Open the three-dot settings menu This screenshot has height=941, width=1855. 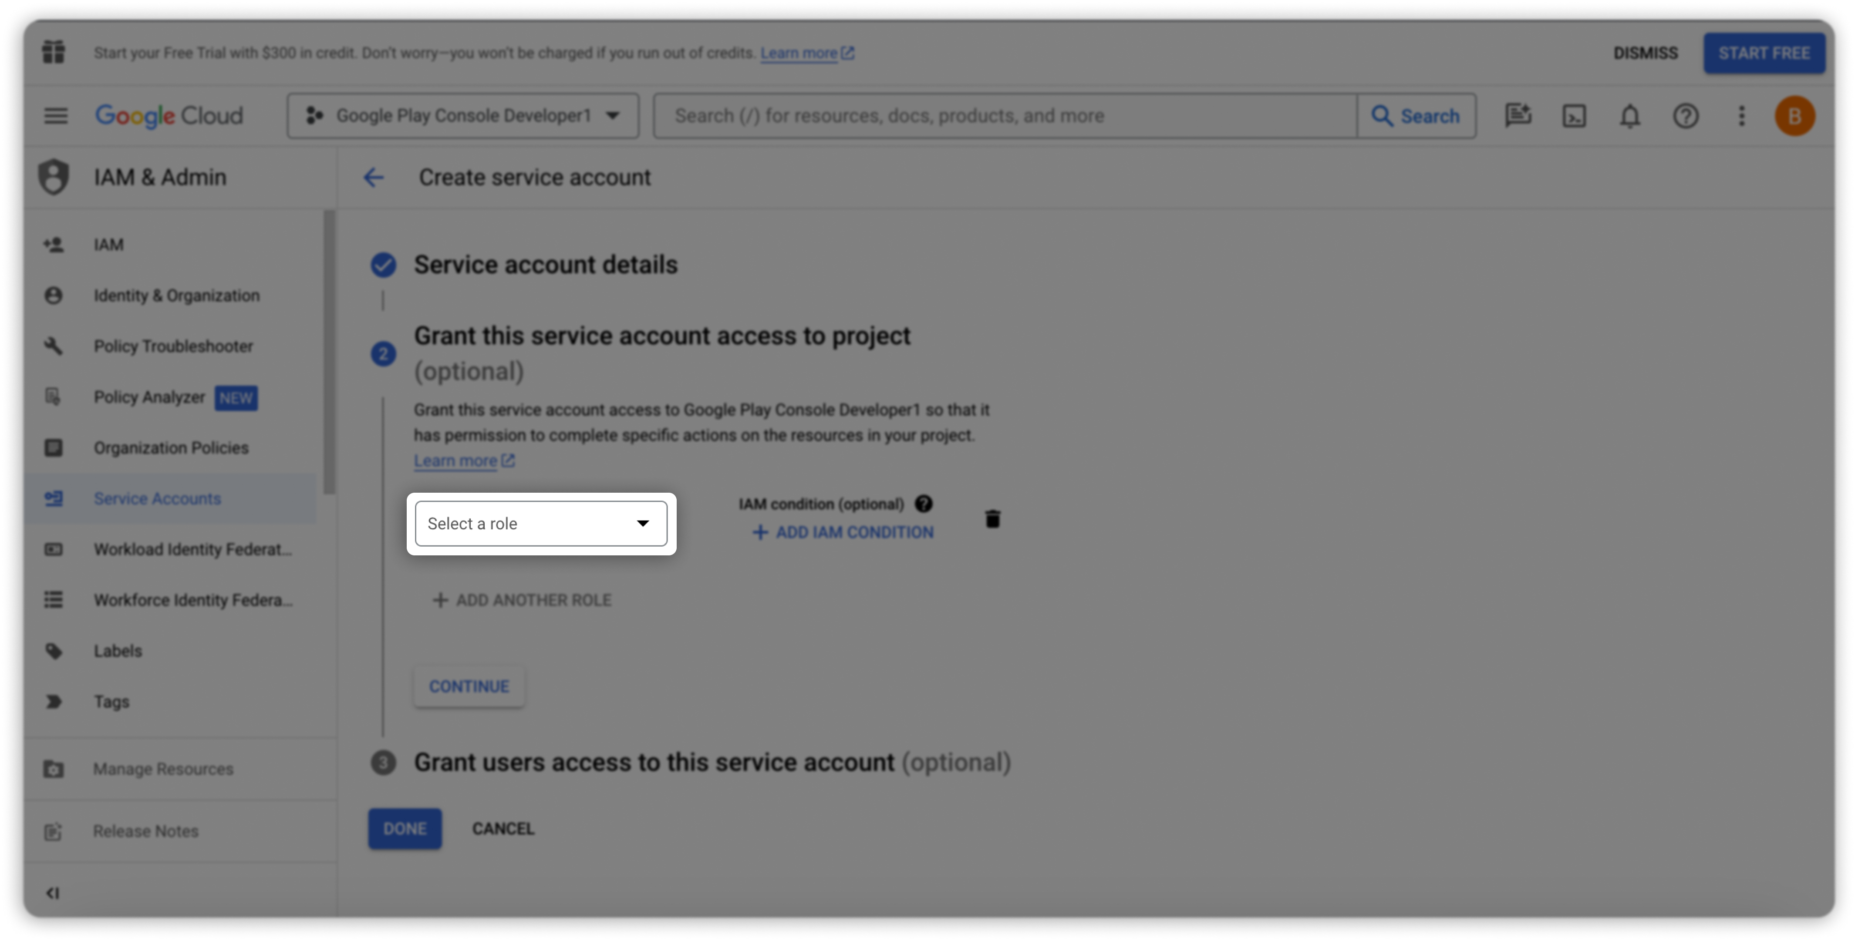1741,116
